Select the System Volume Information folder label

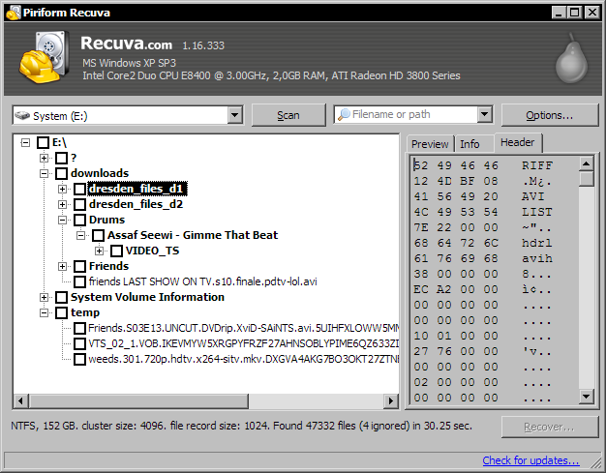coord(147,297)
